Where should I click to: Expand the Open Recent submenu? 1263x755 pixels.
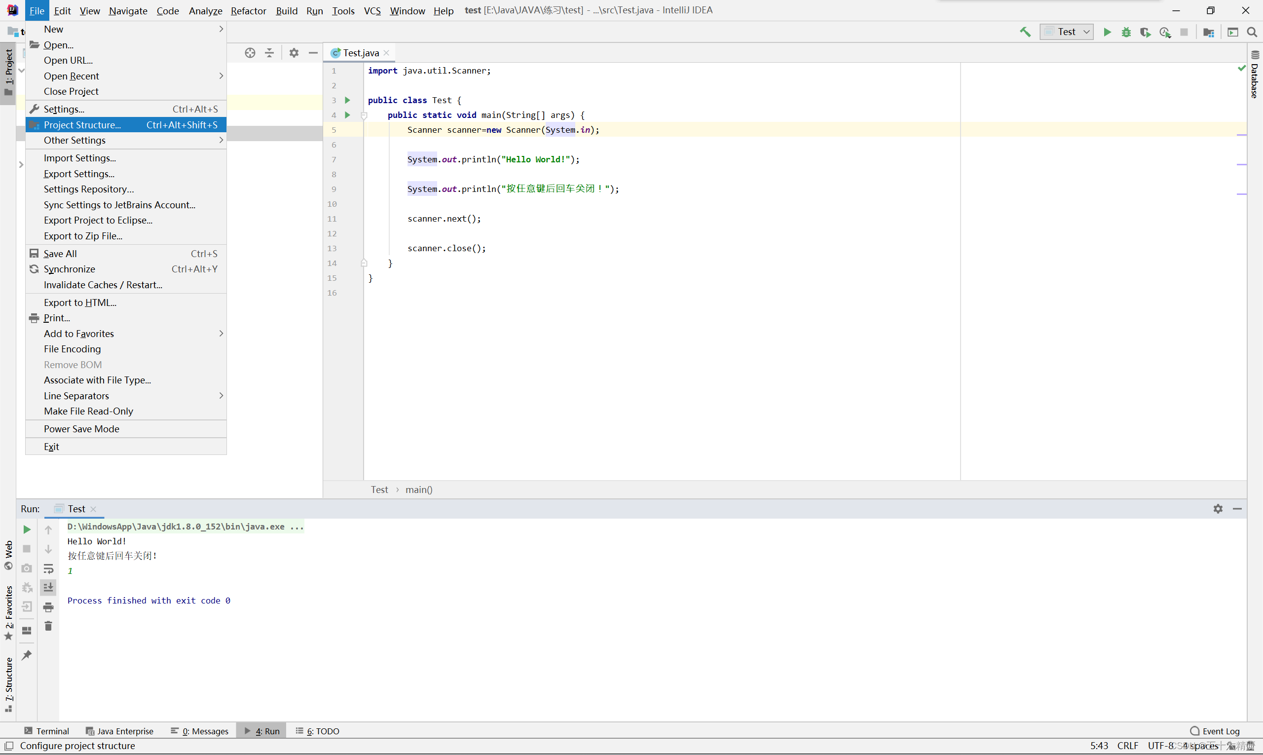coord(71,76)
